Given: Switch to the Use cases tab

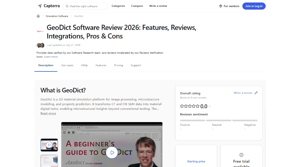Looking at the screenshot, I should 67,65.
